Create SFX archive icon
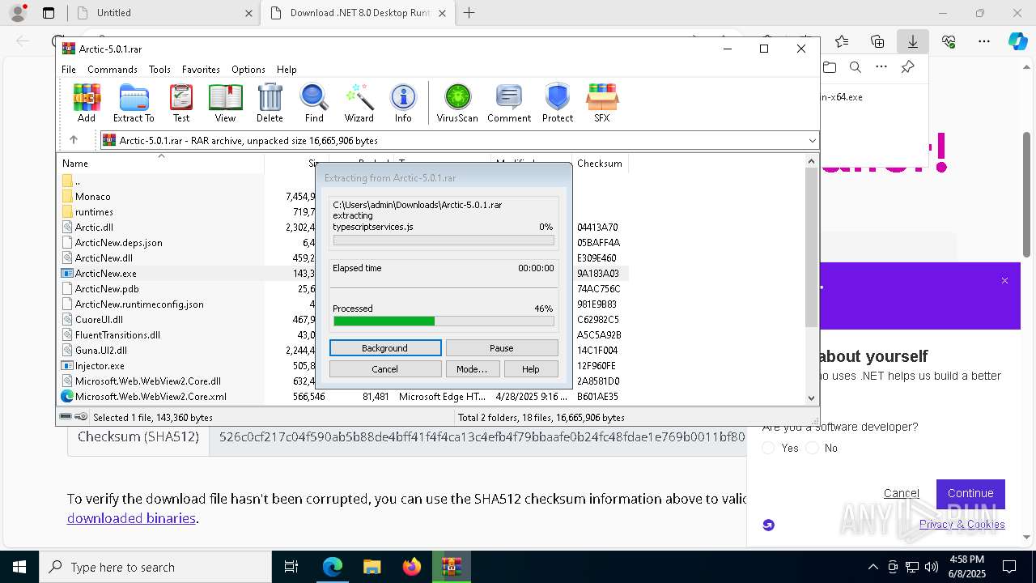 [x=601, y=103]
